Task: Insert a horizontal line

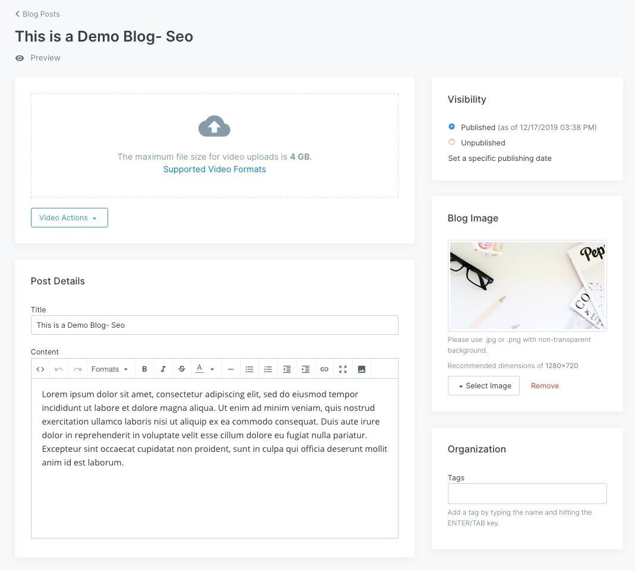Action: (231, 369)
